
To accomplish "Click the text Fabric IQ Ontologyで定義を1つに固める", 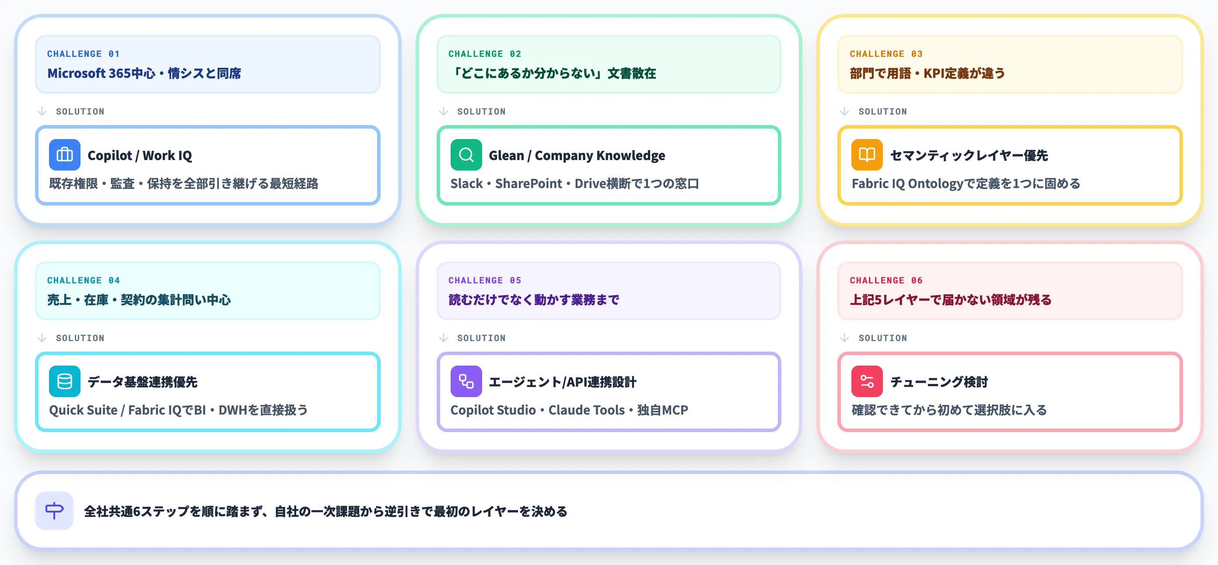I will pos(966,183).
